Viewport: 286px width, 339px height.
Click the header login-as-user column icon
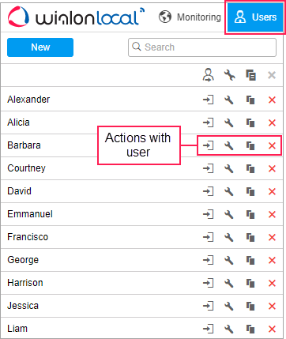[208, 75]
